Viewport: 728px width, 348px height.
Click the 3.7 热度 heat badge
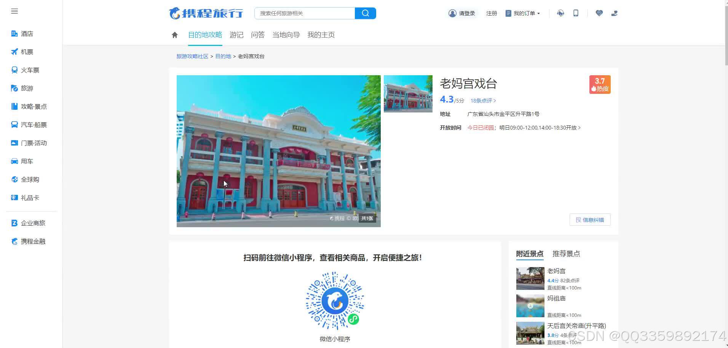[x=600, y=84]
